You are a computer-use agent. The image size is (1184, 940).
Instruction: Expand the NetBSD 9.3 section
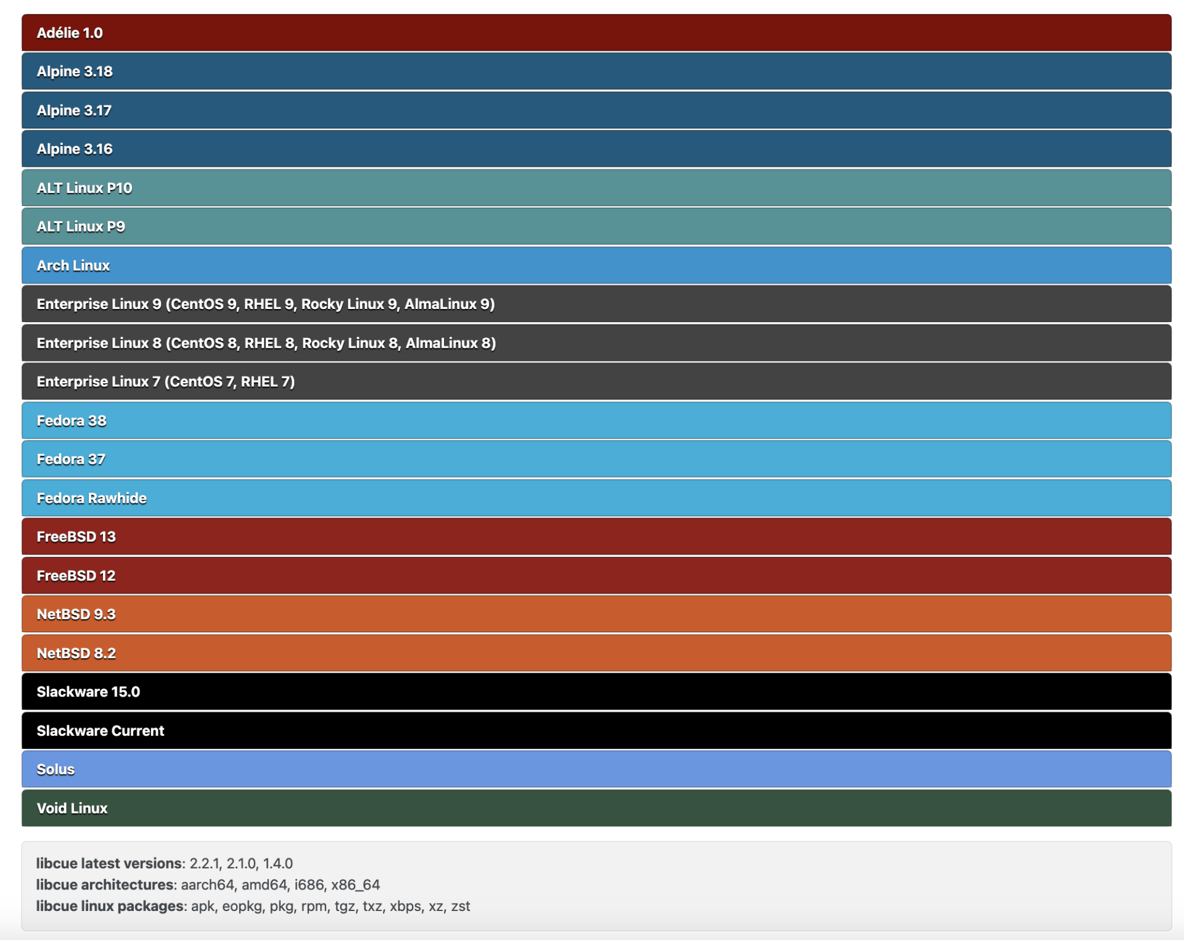click(x=596, y=614)
